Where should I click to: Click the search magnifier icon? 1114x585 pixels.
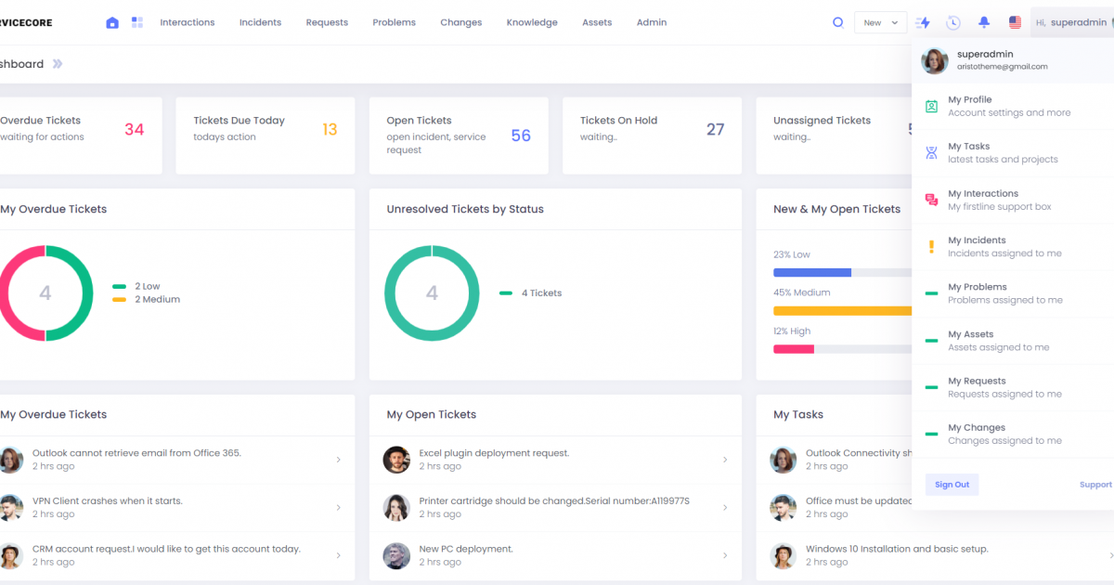(837, 22)
